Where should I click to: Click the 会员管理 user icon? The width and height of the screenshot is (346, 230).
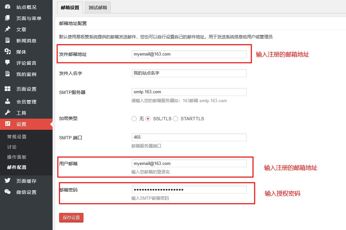[8, 102]
